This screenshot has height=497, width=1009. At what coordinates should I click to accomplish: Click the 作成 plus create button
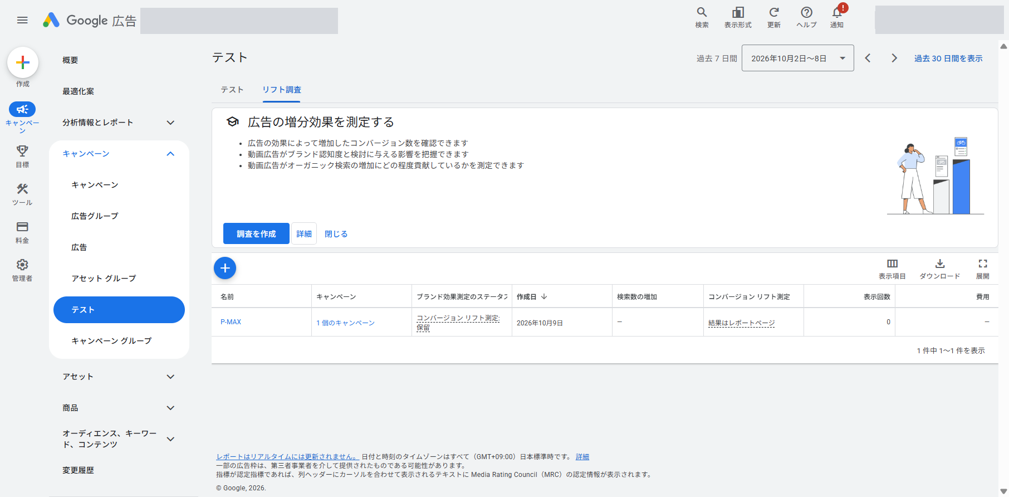[23, 62]
